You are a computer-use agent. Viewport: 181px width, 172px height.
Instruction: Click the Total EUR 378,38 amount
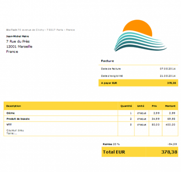click(169, 152)
